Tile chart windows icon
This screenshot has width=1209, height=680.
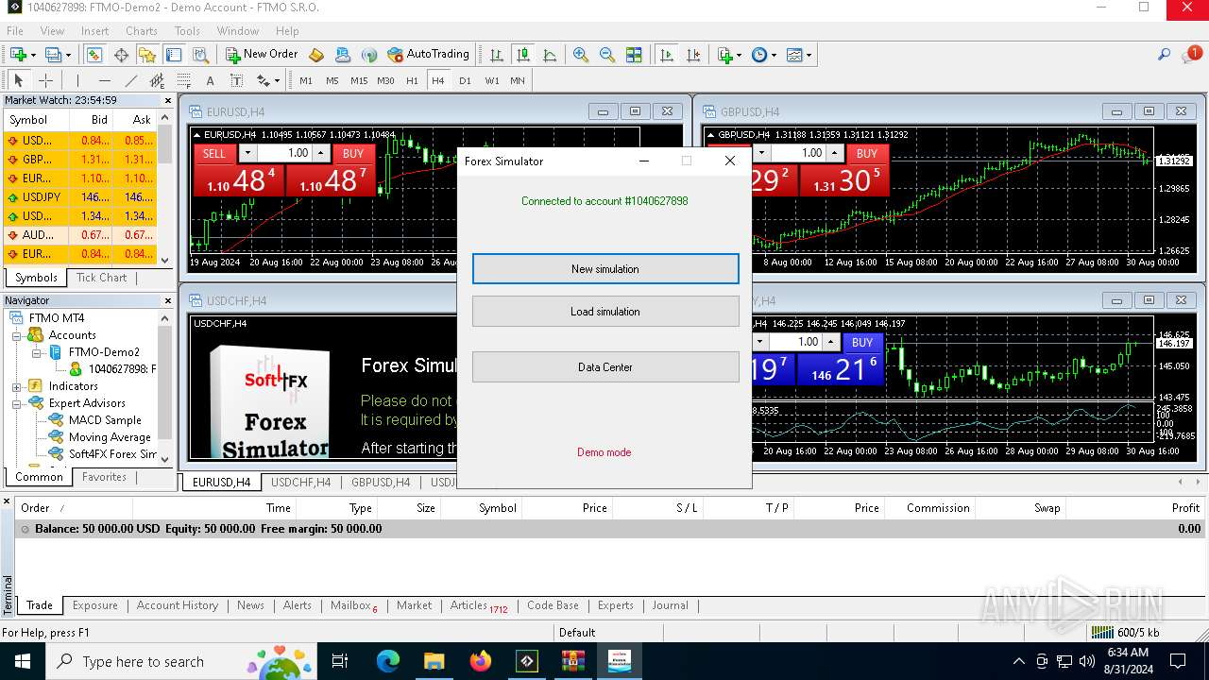click(x=634, y=55)
